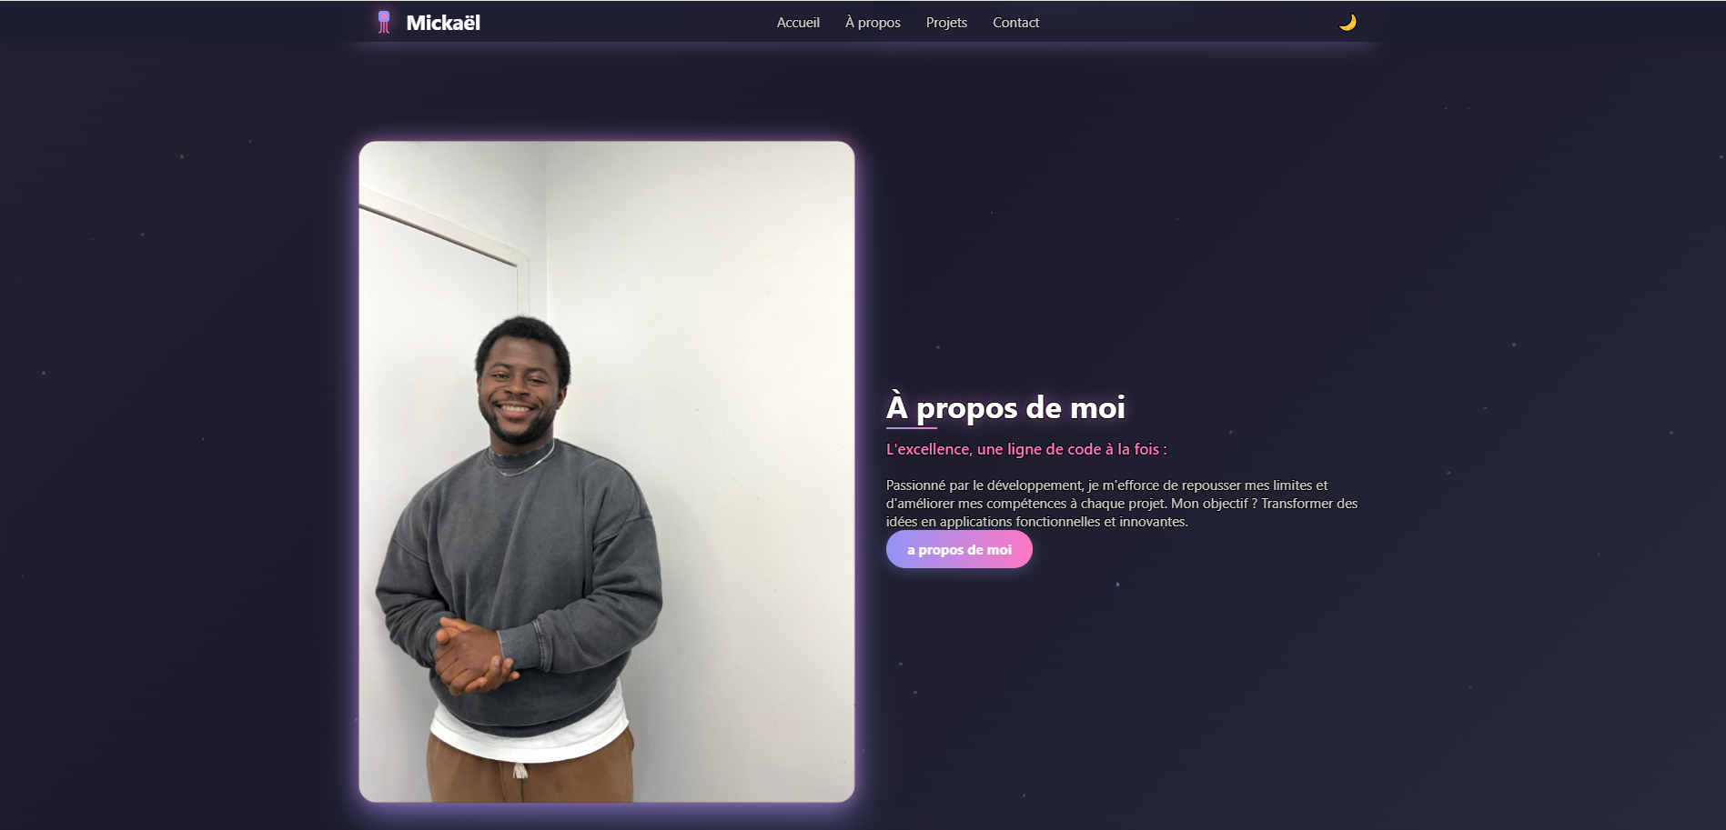Click the jellyfish logo icon
Viewport: 1726px width, 830px height.
tap(384, 22)
